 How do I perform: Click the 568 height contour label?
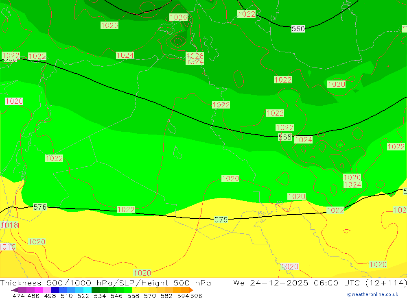[285, 137]
